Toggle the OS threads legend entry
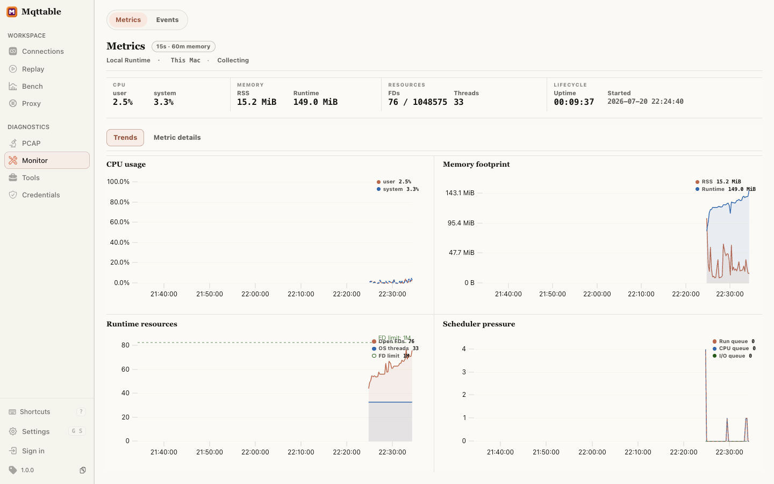The image size is (774, 484). pos(395,348)
